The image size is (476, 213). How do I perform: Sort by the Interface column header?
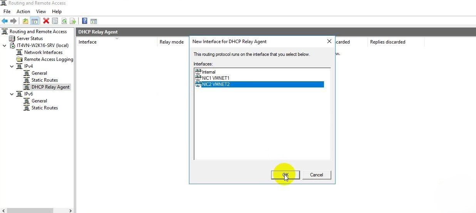coord(117,42)
